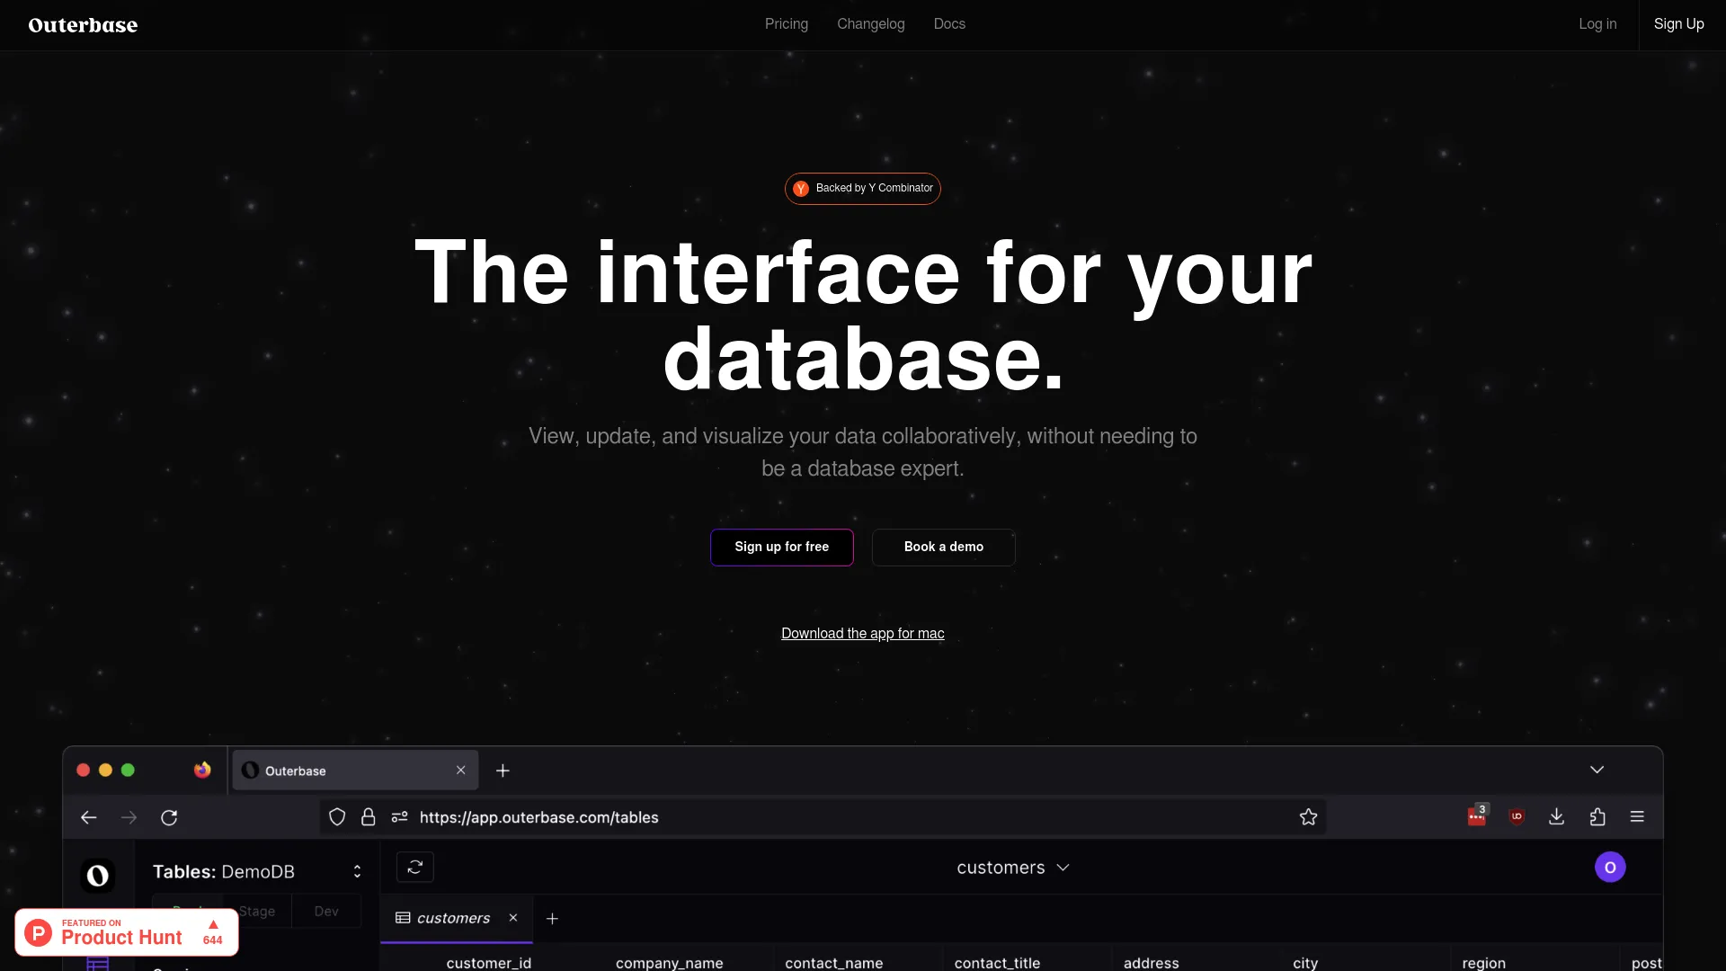Click the Outerbase app logo in sidebar

point(97,875)
